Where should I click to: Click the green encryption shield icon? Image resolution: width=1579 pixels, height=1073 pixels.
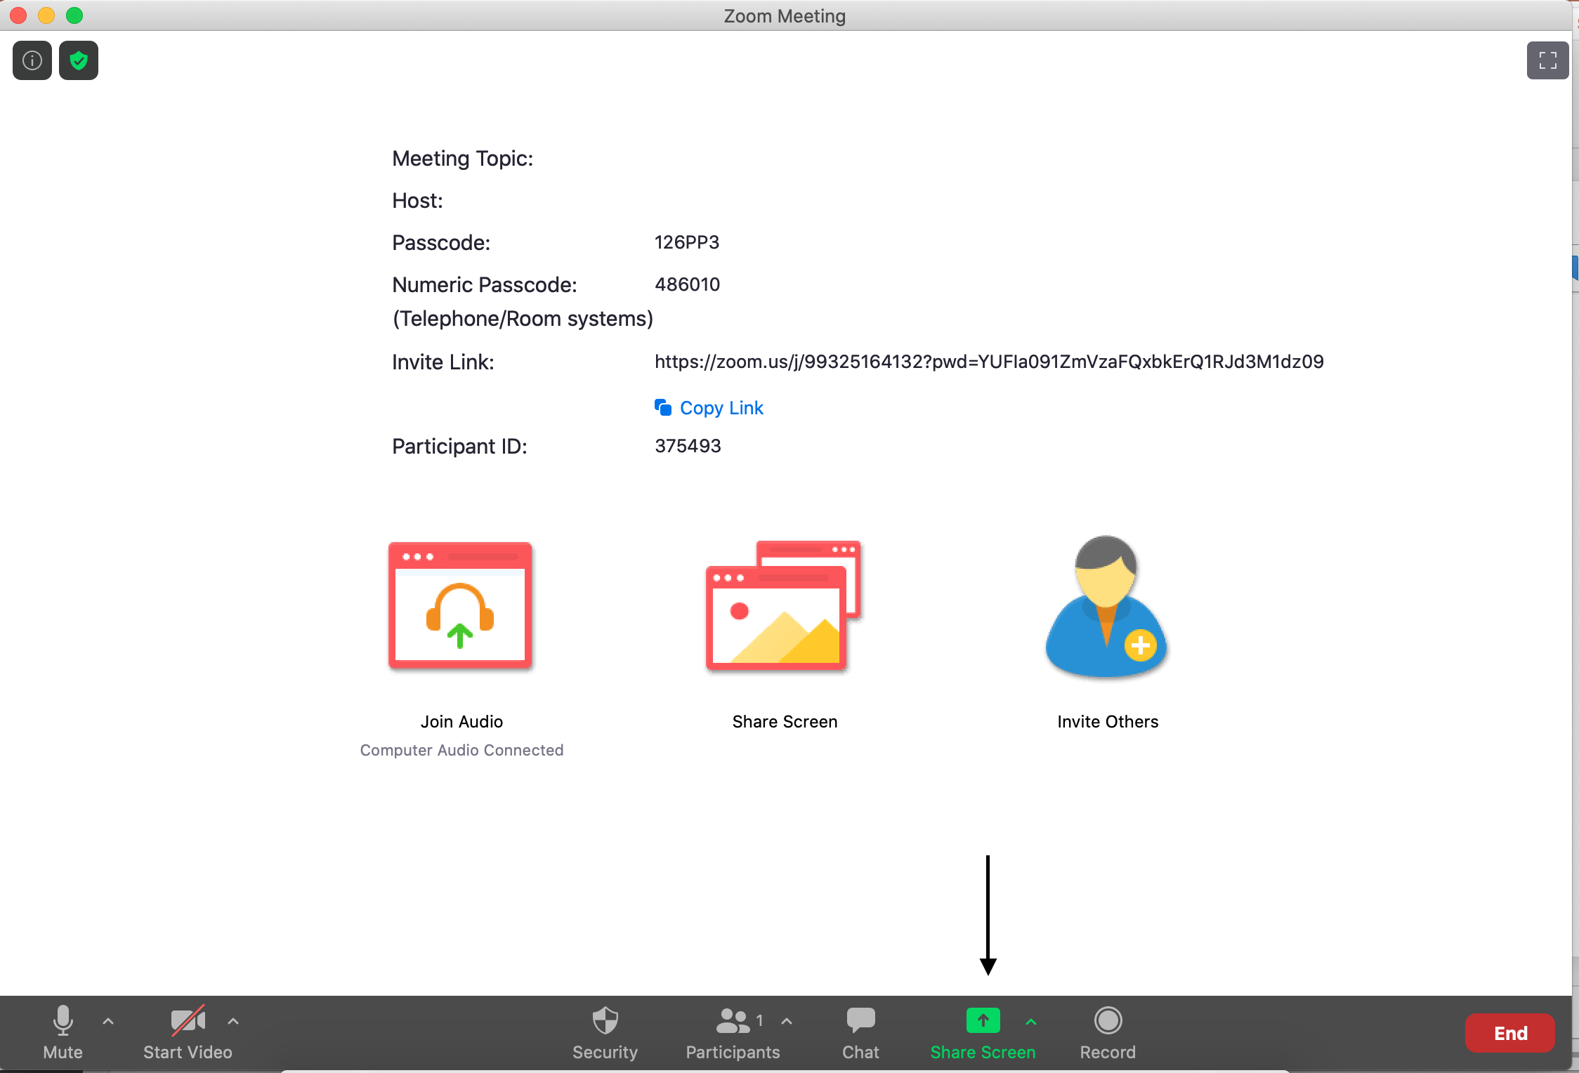(79, 60)
